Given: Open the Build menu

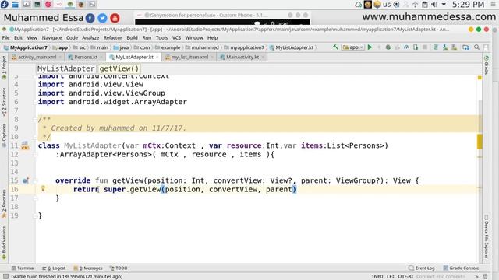Looking at the screenshot, I should [x=132, y=38].
